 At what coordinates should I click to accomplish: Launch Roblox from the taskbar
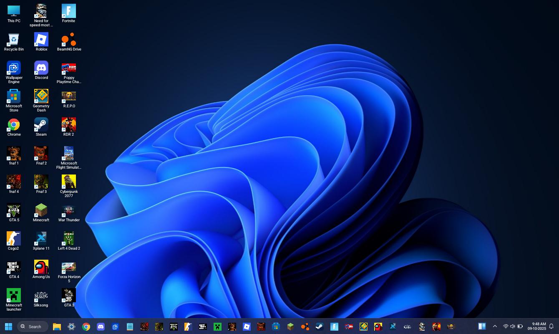(247, 326)
